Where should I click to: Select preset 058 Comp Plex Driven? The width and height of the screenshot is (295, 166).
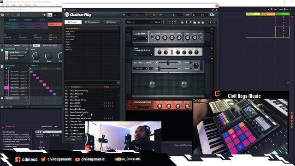pos(92,109)
